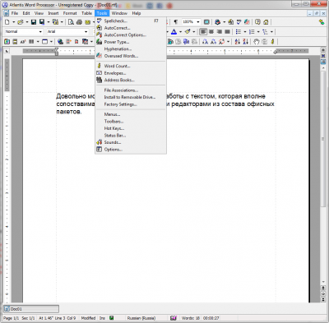Toggle justify alignment

click(227, 32)
